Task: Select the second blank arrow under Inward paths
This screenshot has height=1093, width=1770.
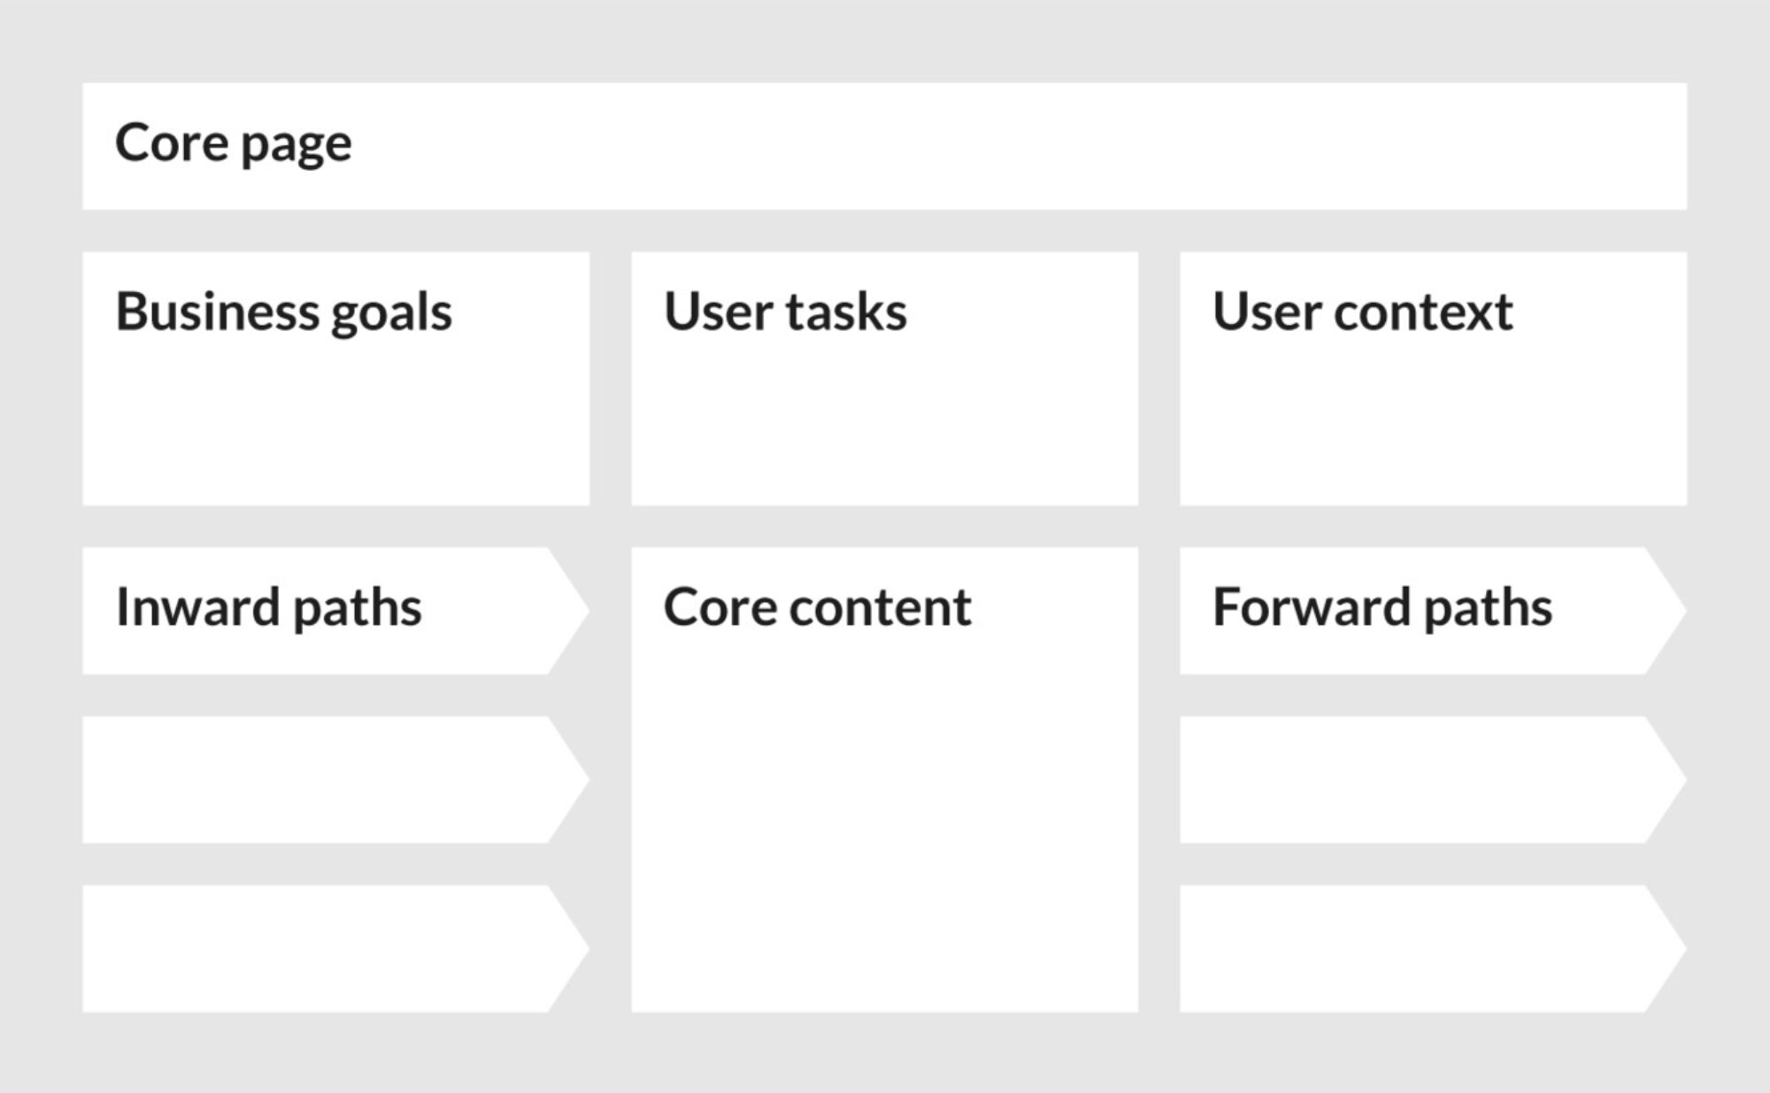Action: pos(336,780)
